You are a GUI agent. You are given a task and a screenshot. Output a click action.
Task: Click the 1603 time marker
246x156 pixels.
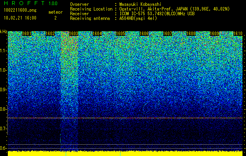(x=74, y=34)
